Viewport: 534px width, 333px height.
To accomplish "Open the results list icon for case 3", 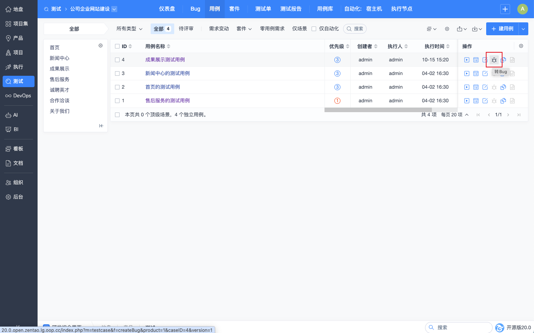I will [476, 73].
